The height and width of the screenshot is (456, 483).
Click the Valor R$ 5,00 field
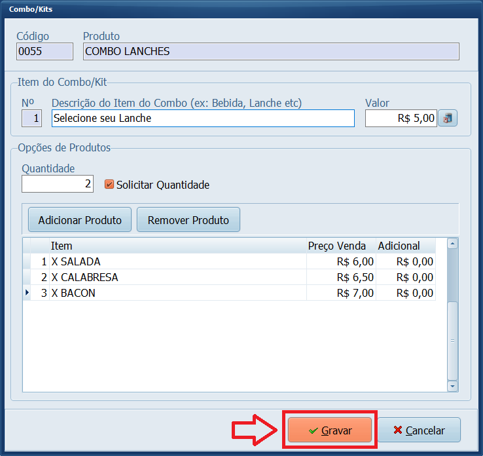[401, 118]
